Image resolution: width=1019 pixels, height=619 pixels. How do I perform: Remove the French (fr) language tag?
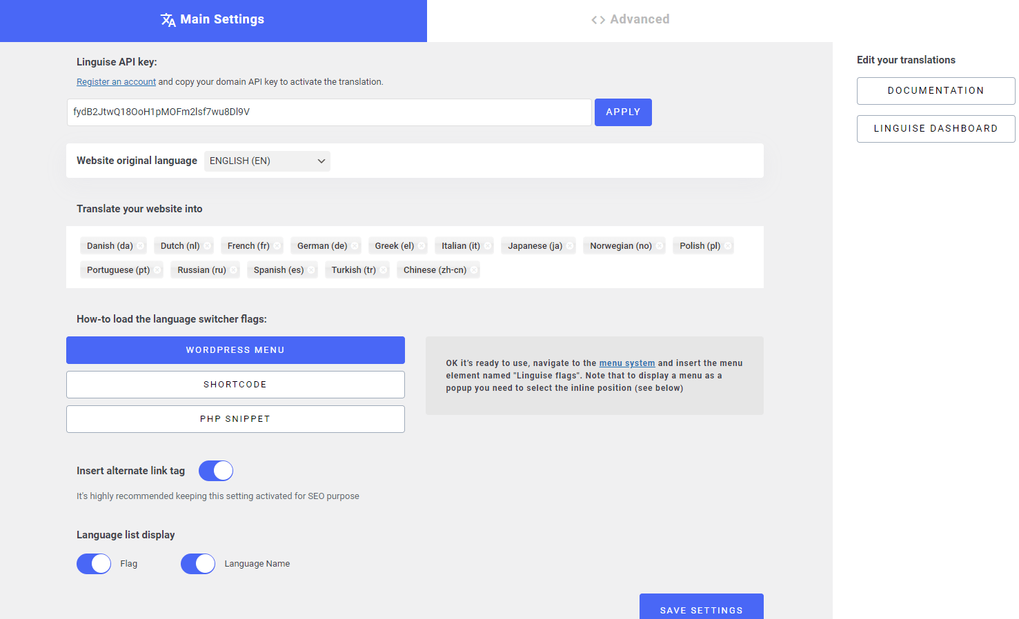pos(277,246)
